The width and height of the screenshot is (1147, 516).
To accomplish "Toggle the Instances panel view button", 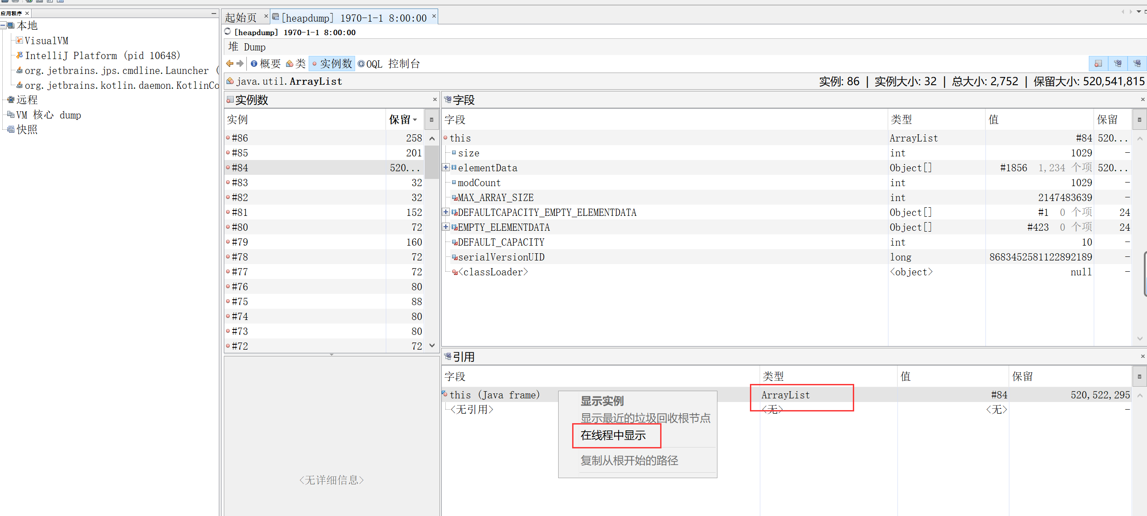I will 1098,64.
